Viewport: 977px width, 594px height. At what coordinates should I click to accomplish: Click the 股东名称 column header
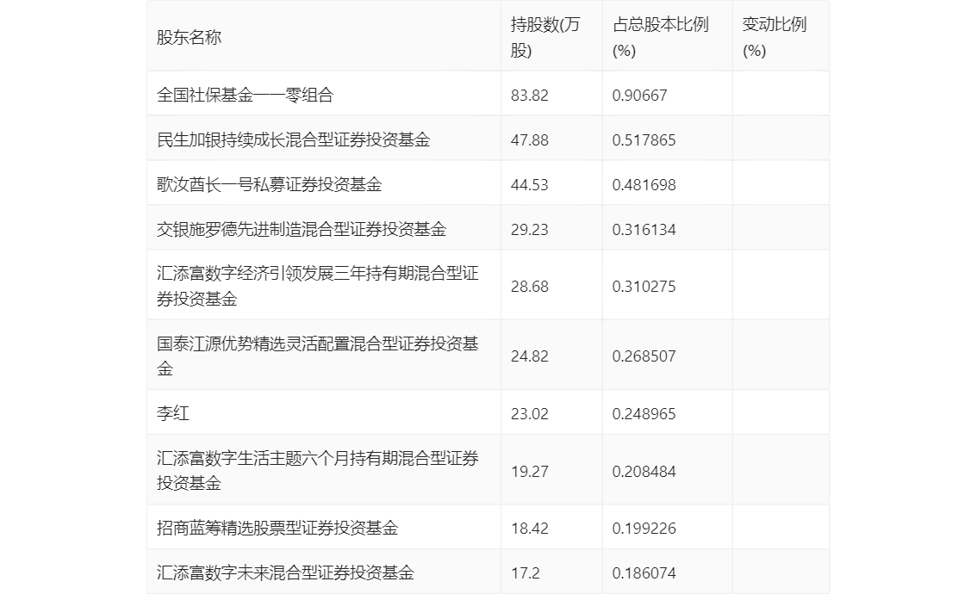tap(189, 37)
